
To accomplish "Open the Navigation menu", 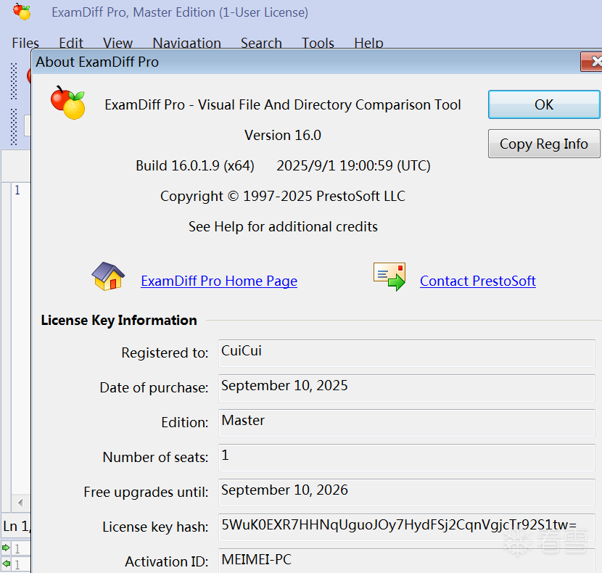I will (x=186, y=43).
